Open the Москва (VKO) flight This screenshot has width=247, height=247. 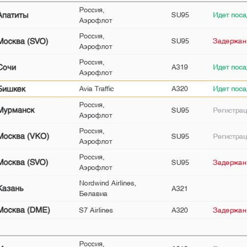(24, 136)
